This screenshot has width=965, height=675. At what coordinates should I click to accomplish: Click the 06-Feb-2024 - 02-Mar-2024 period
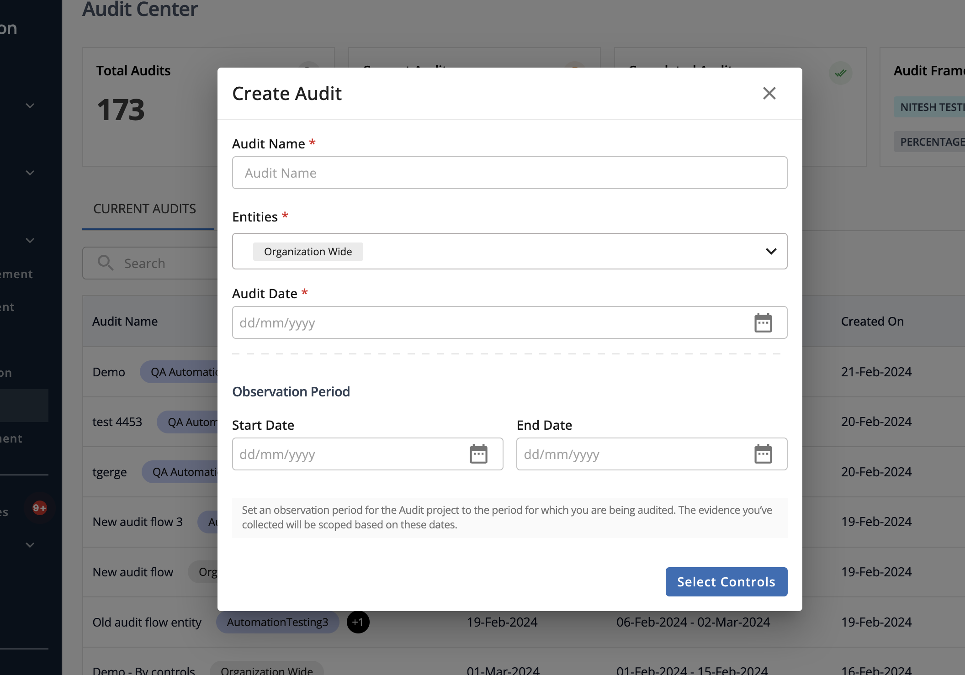693,622
